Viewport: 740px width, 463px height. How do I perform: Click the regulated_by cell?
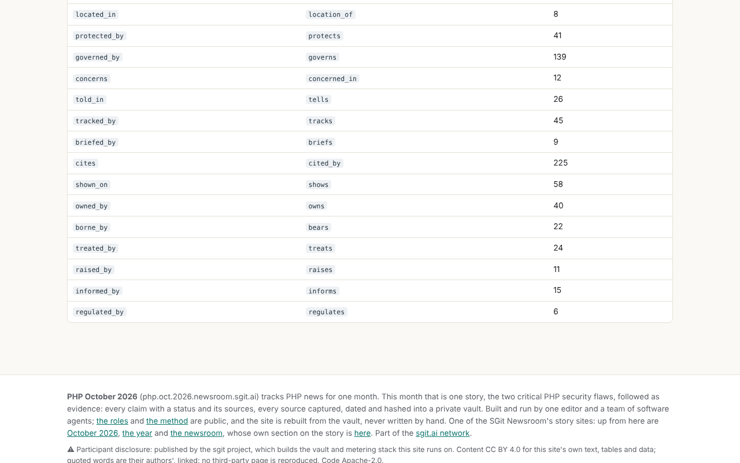pos(99,312)
